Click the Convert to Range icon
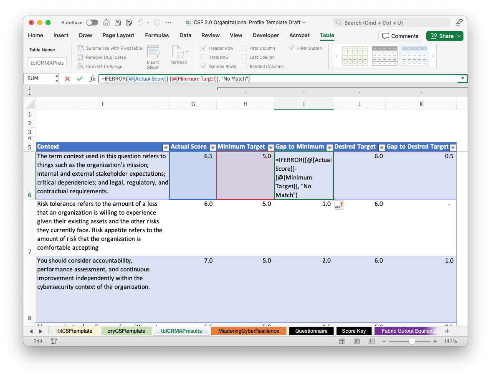Viewport: 491px width, 377px height. click(x=80, y=66)
